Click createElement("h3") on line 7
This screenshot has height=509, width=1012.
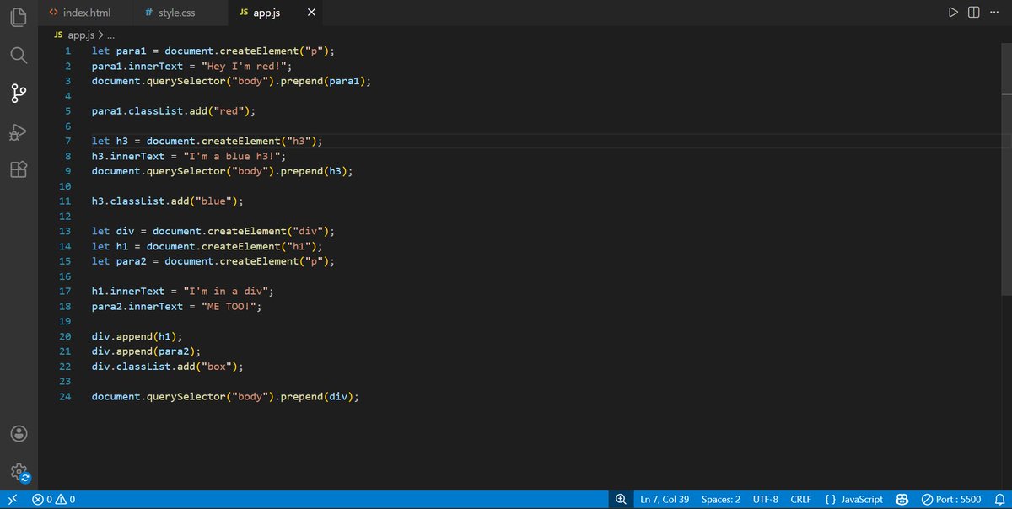tap(259, 141)
